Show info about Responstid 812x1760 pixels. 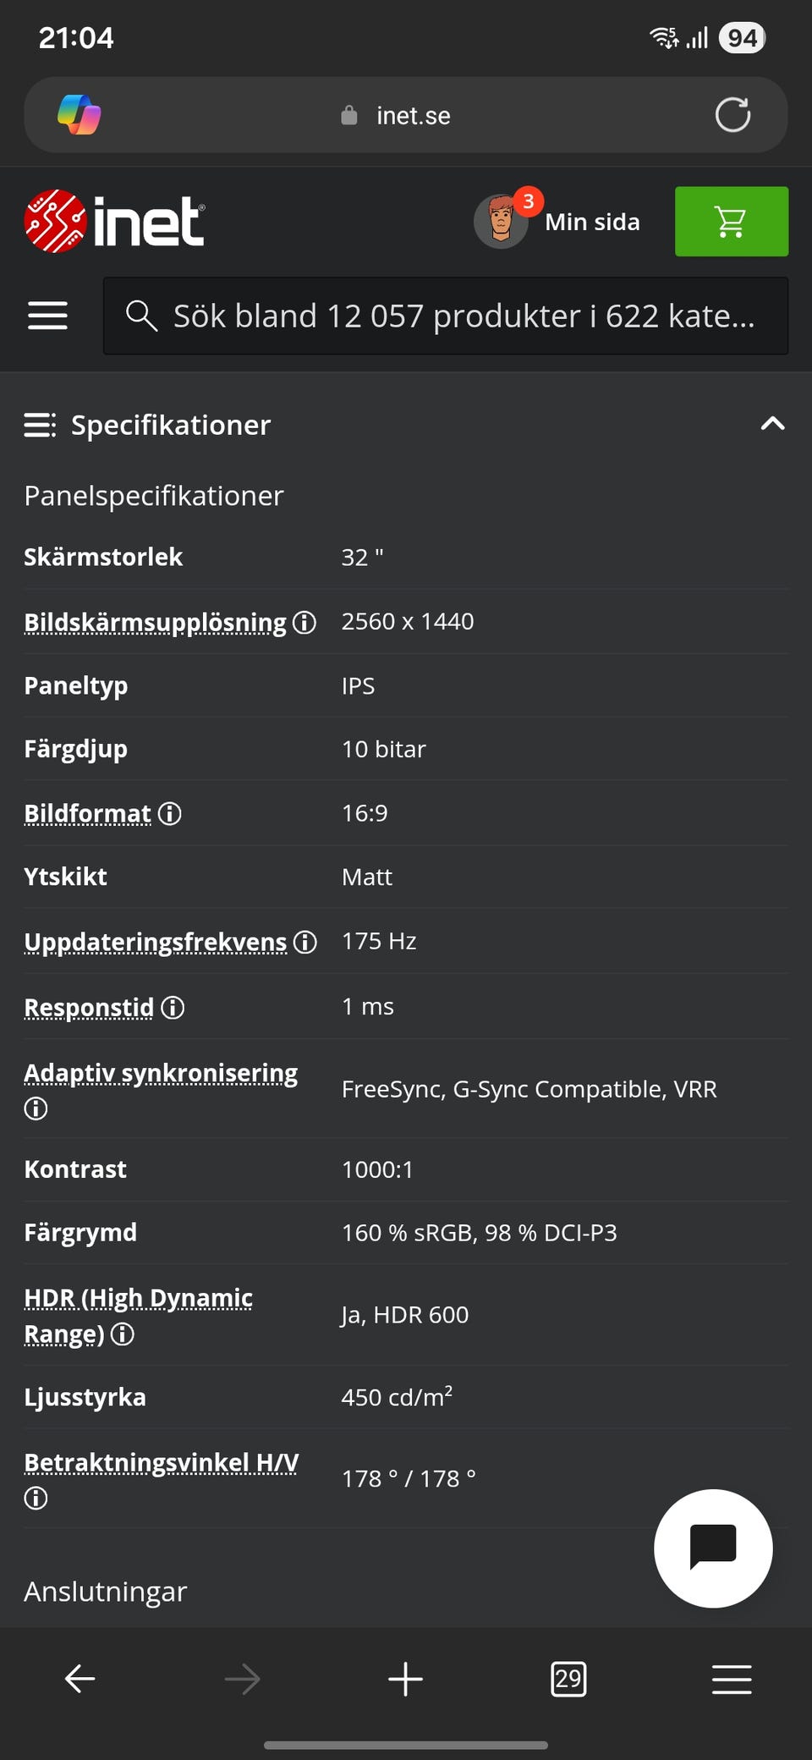coord(173,1008)
